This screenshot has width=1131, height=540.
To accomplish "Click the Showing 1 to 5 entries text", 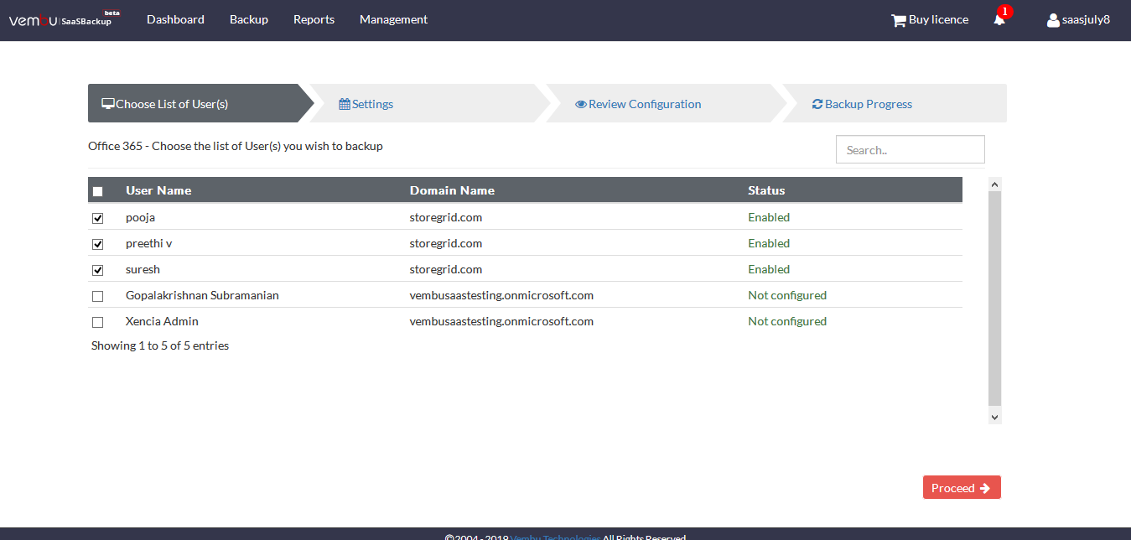I will [x=160, y=345].
